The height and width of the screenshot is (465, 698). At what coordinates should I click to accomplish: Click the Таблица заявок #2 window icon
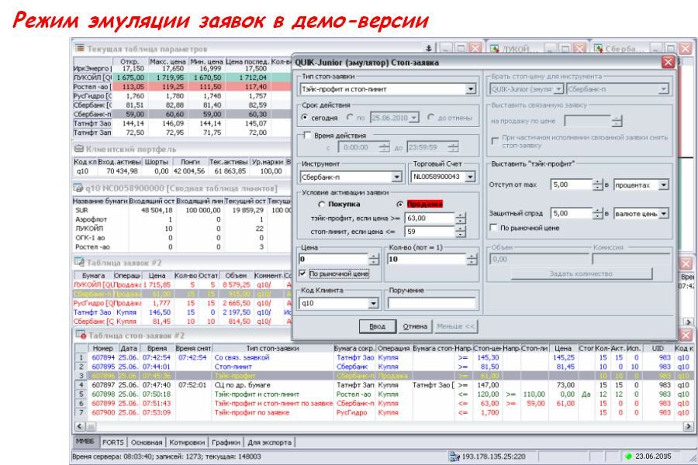[x=80, y=262]
